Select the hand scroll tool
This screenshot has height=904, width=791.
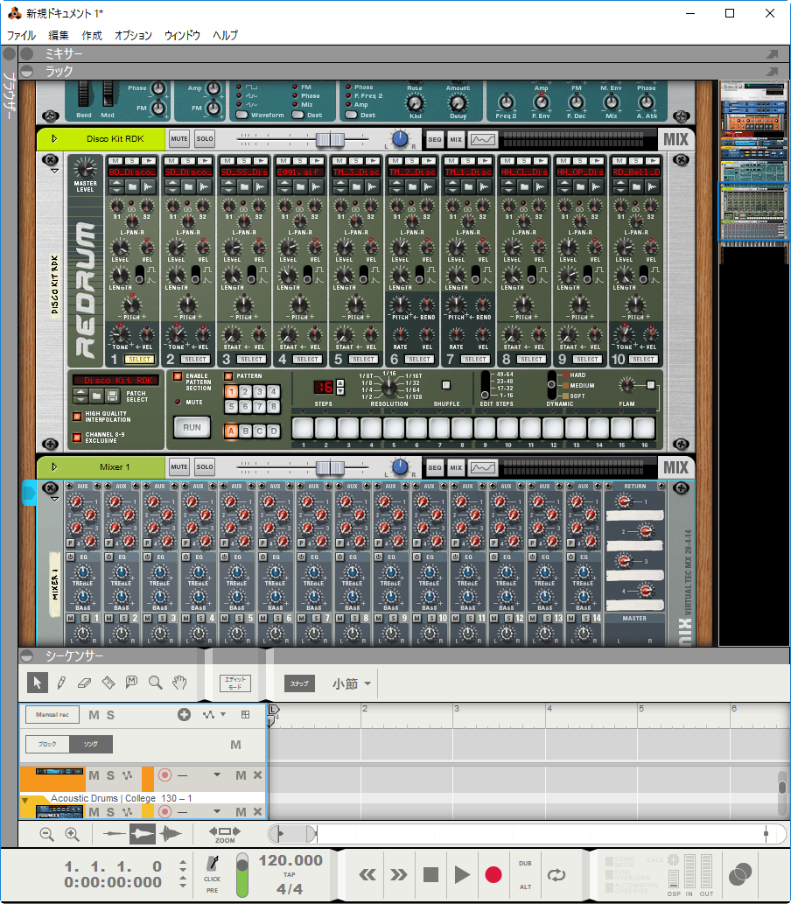click(180, 683)
